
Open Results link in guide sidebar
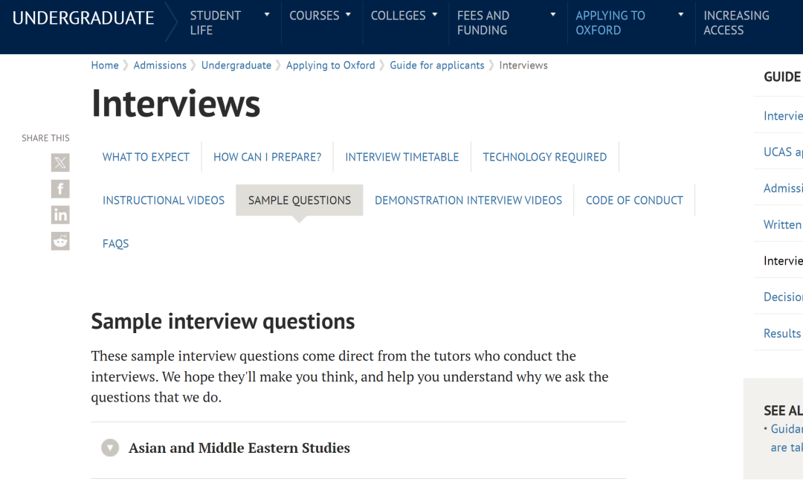[x=782, y=333]
